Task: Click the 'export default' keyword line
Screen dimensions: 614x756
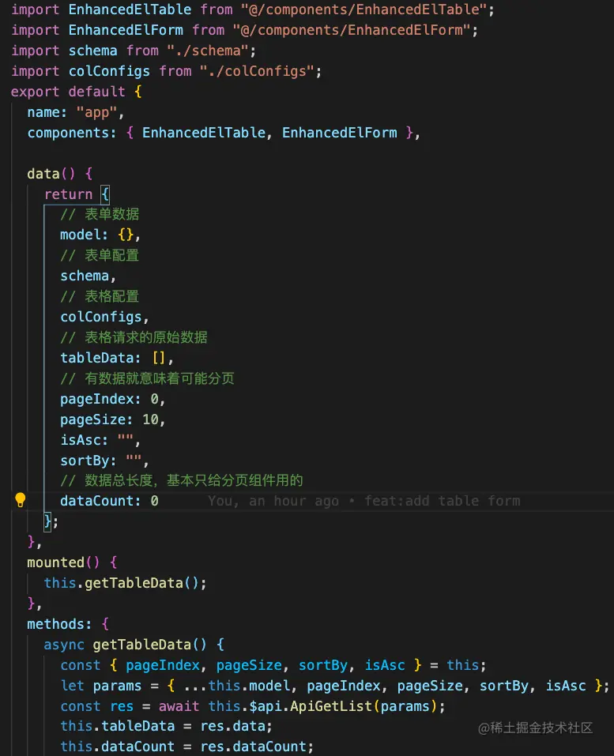Action: point(76,92)
